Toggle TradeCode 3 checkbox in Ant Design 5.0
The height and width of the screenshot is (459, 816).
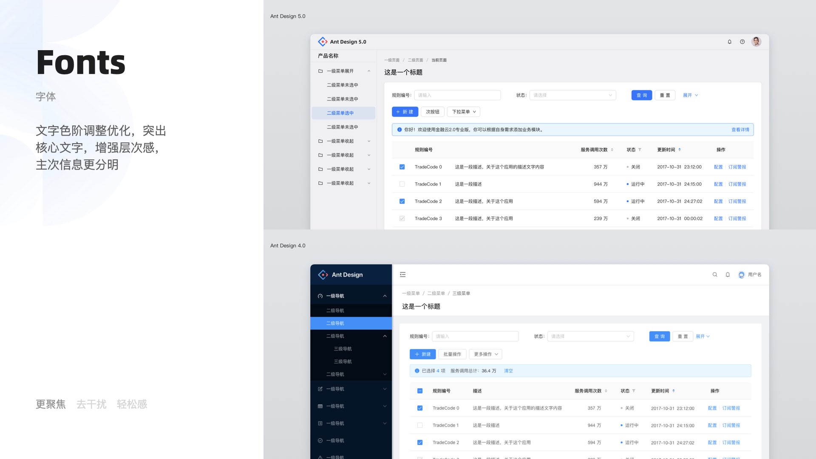pyautogui.click(x=402, y=218)
